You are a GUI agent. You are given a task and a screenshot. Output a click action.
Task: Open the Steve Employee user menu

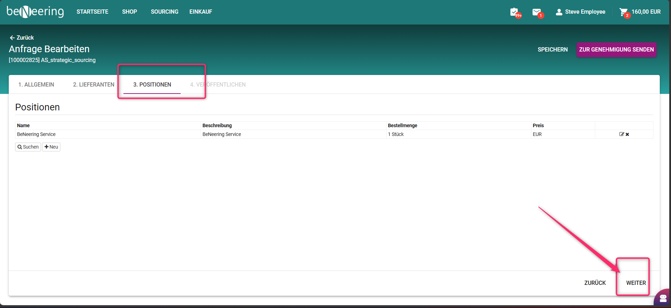click(581, 12)
